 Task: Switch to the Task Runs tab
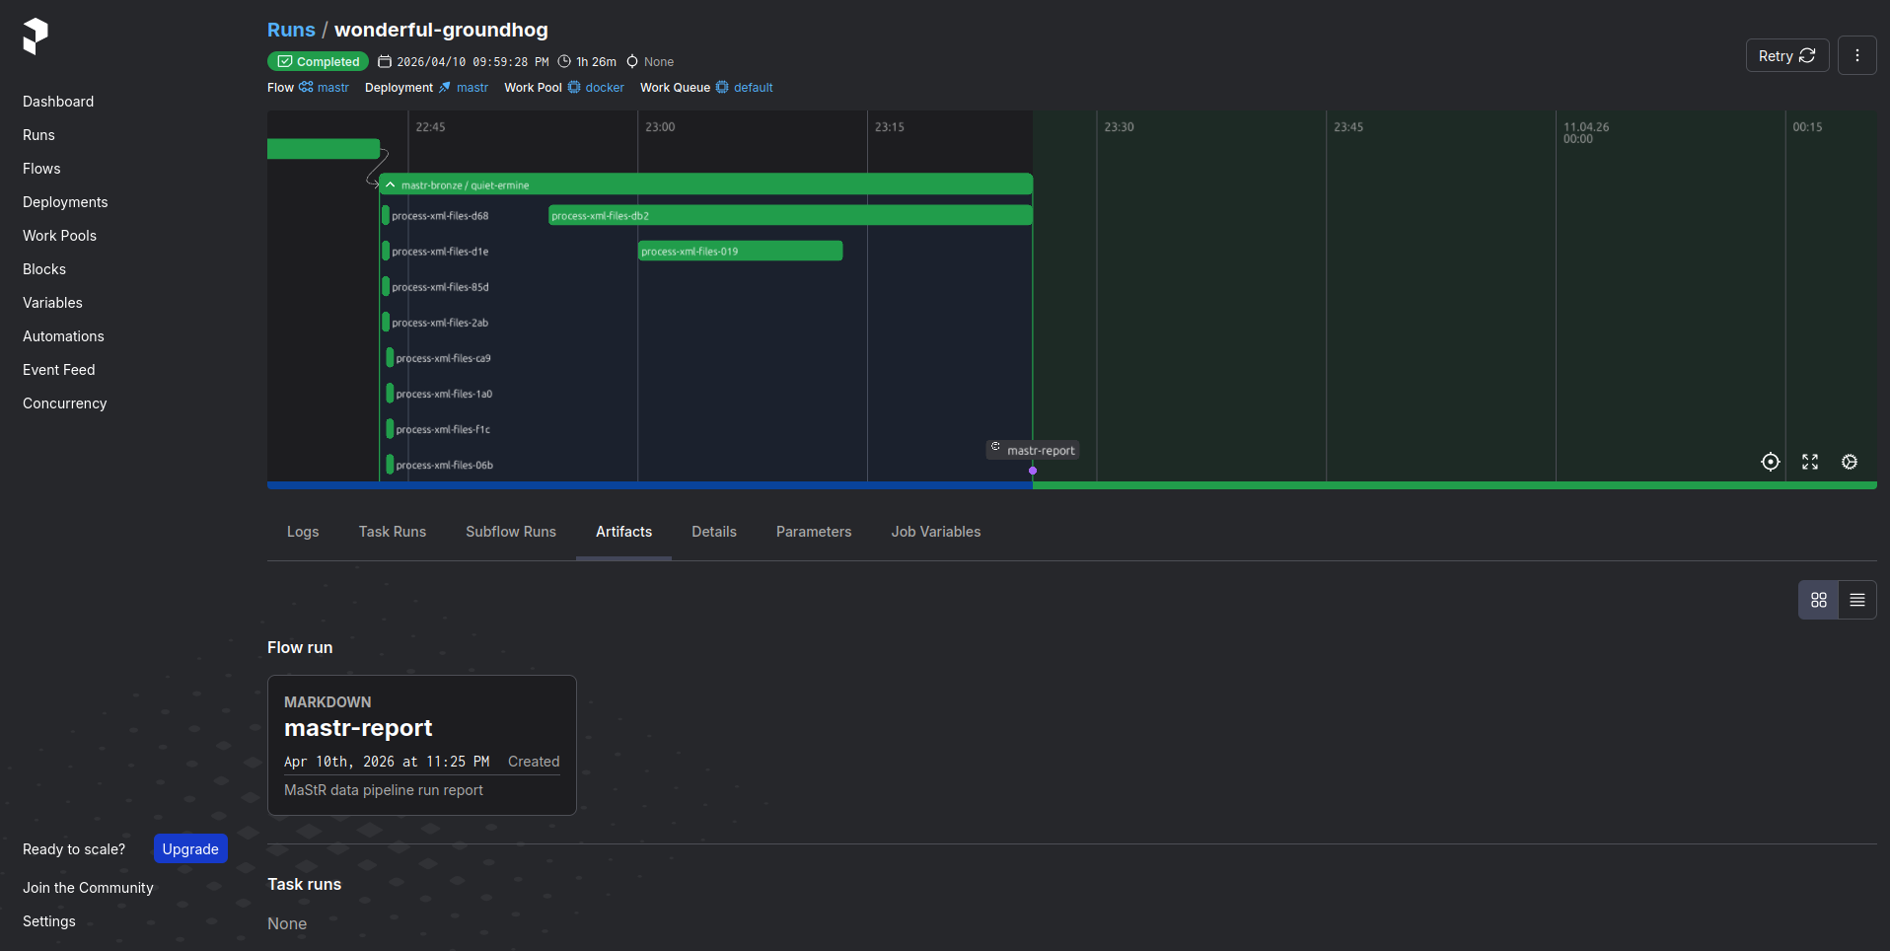[392, 532]
